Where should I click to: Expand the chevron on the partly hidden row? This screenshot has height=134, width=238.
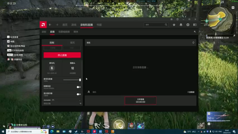[x=80, y=100]
